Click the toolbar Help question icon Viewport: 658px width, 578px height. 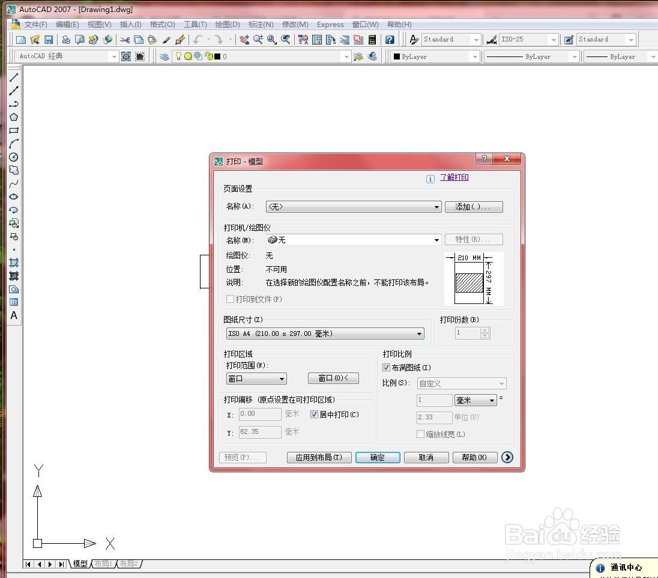click(x=390, y=40)
